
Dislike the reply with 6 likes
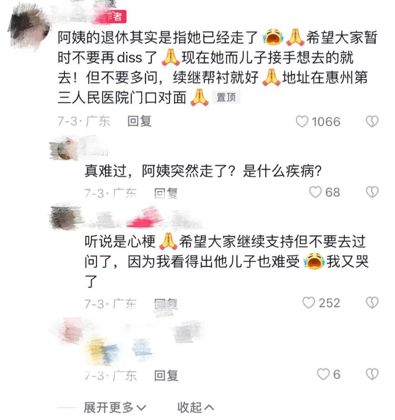(x=372, y=374)
